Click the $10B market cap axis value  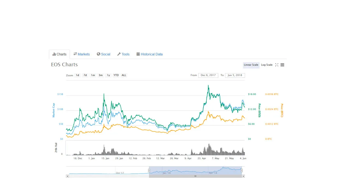pyautogui.click(x=60, y=109)
